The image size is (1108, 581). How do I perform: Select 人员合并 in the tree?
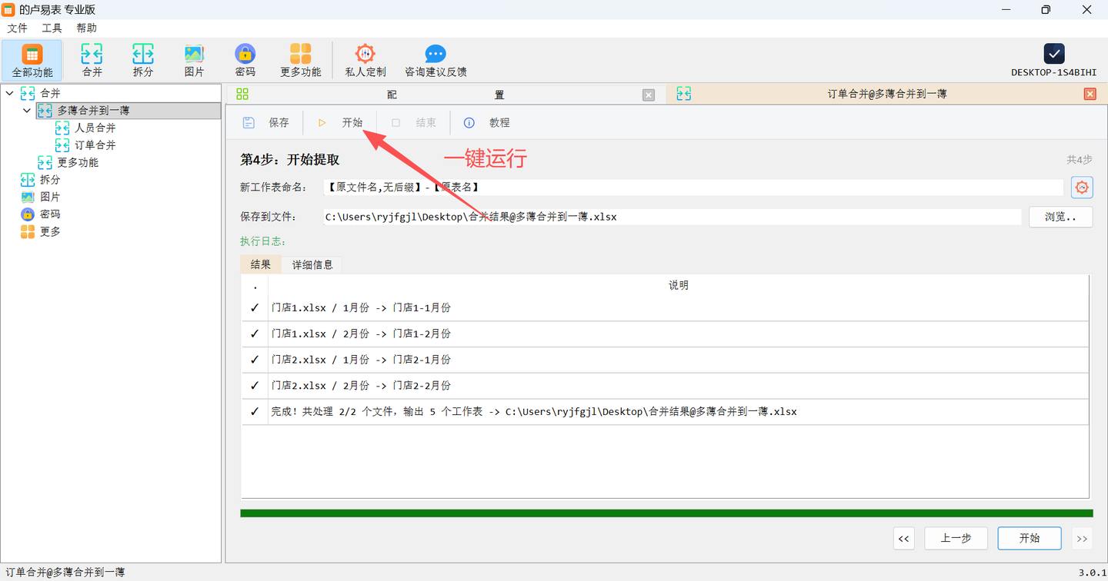tap(95, 128)
